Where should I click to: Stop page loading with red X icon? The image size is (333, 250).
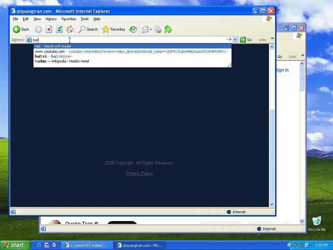pyautogui.click(x=49, y=29)
